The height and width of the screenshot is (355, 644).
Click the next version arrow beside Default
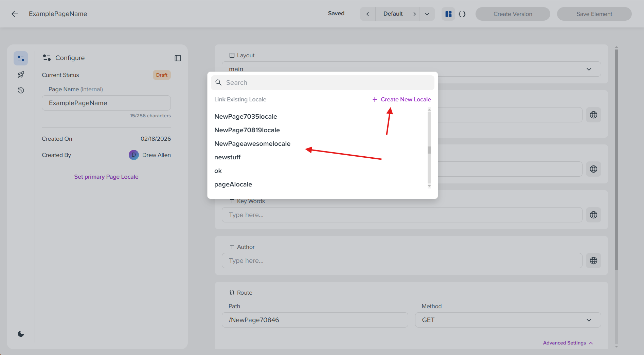[x=415, y=14]
